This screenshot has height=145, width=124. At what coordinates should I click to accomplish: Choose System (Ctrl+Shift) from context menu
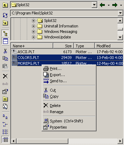pyautogui.click(x=69, y=121)
